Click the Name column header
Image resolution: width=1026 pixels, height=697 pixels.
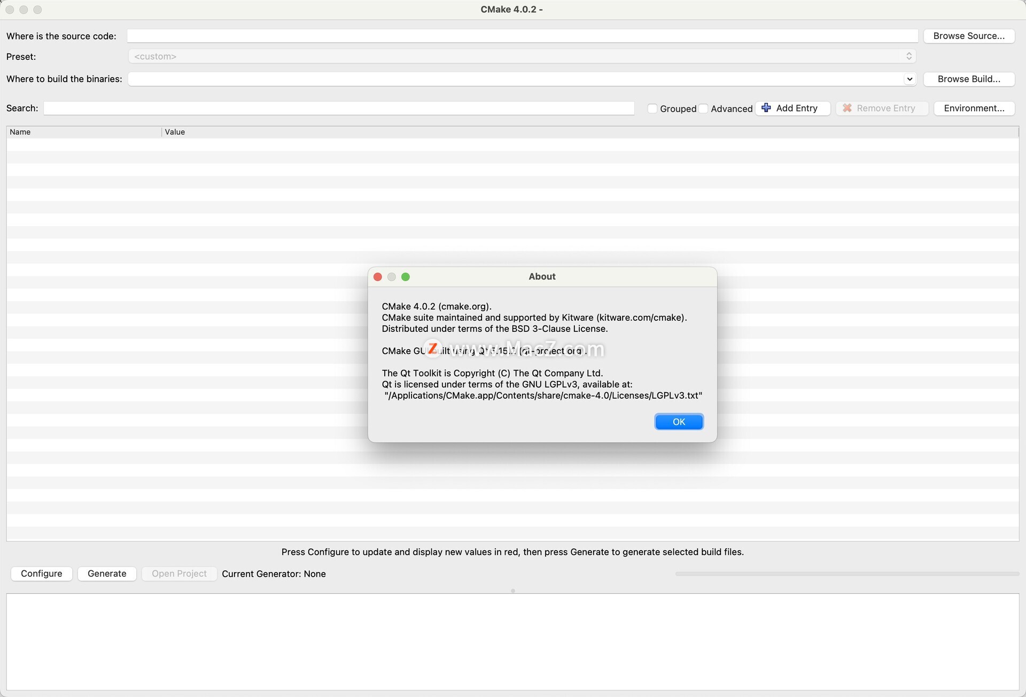click(x=84, y=132)
